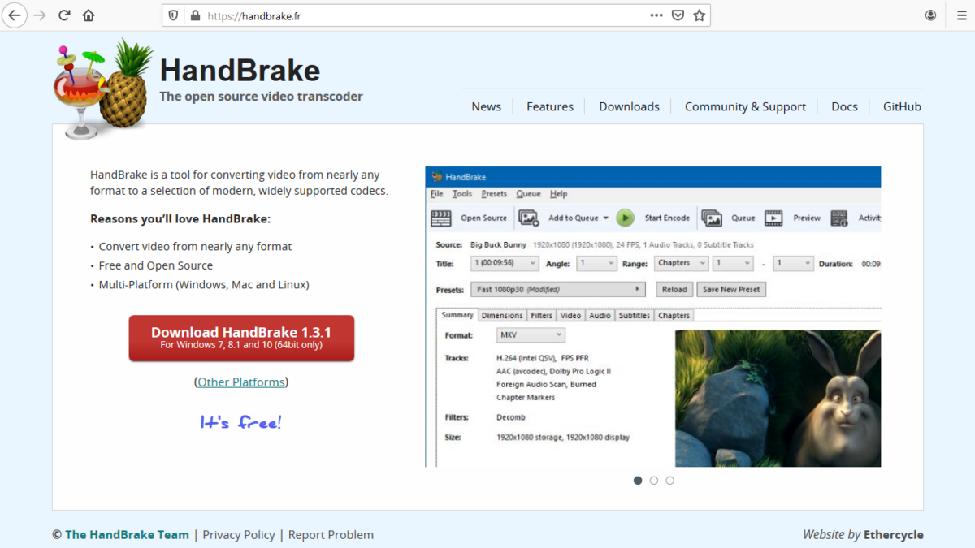975x548 pixels.
Task: Click the browser back arrow button
Action: point(15,15)
